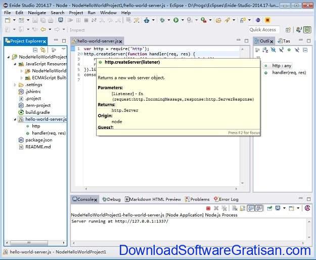This screenshot has height=260, width=316.
Task: Click the Open Perspective button
Action: (x=288, y=30)
